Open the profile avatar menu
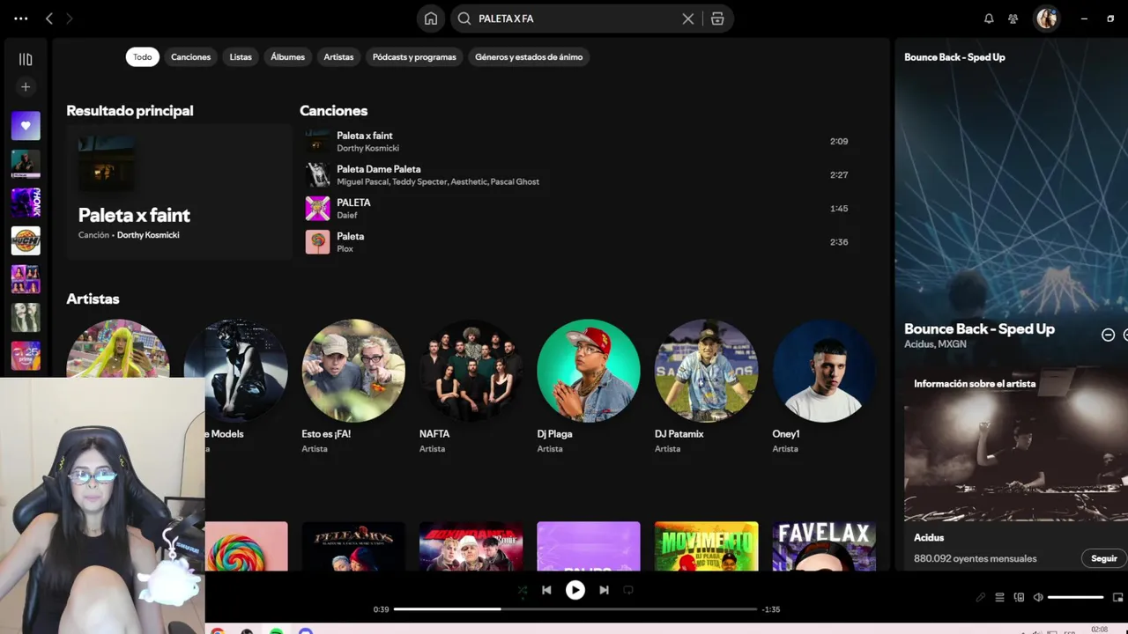Viewport: 1128px width, 634px height. (1046, 18)
